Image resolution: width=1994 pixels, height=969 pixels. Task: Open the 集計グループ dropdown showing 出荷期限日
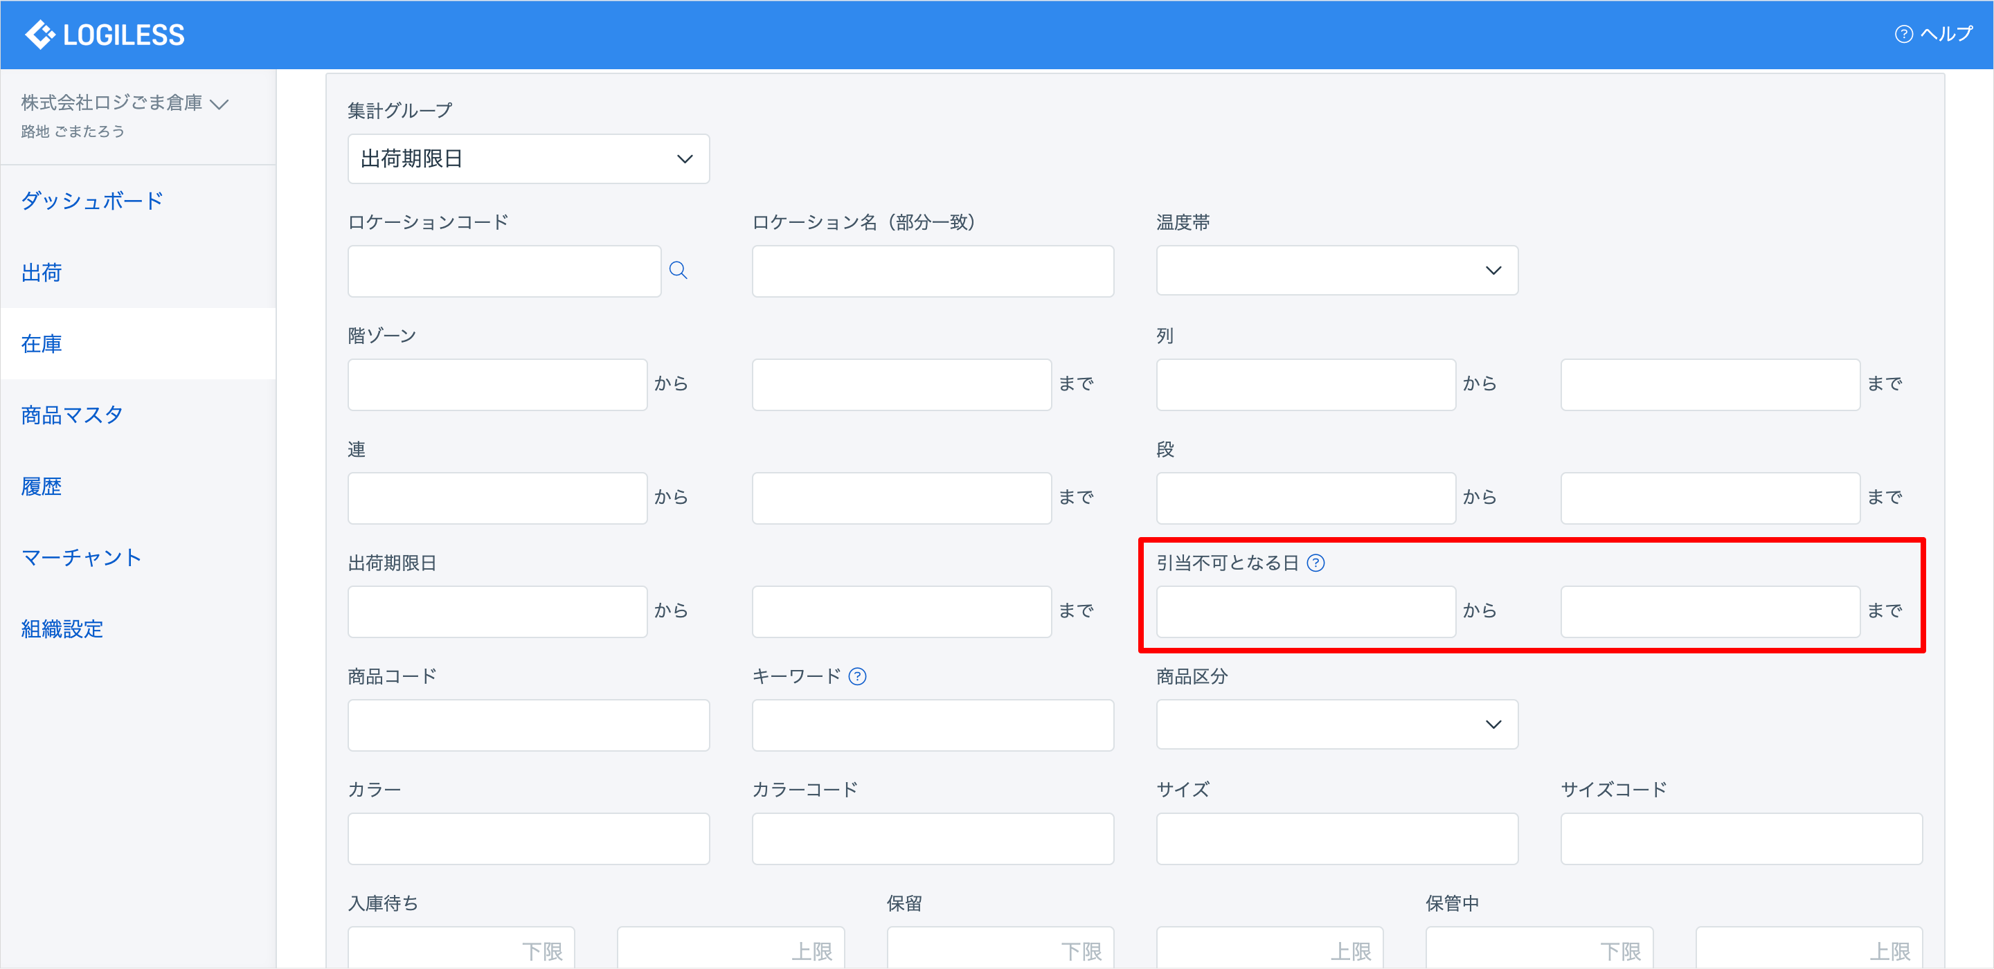[x=529, y=159]
